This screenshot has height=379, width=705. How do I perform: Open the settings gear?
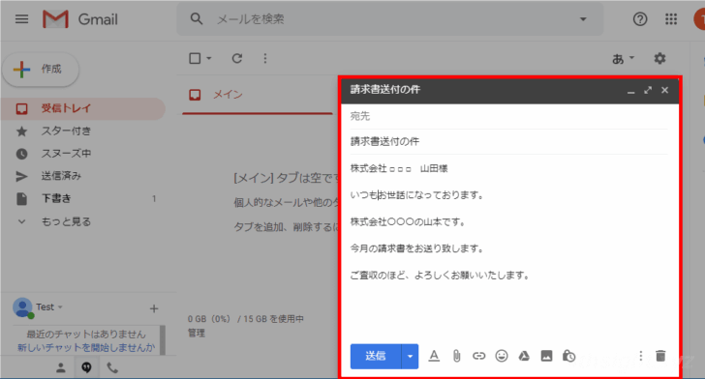pyautogui.click(x=659, y=58)
